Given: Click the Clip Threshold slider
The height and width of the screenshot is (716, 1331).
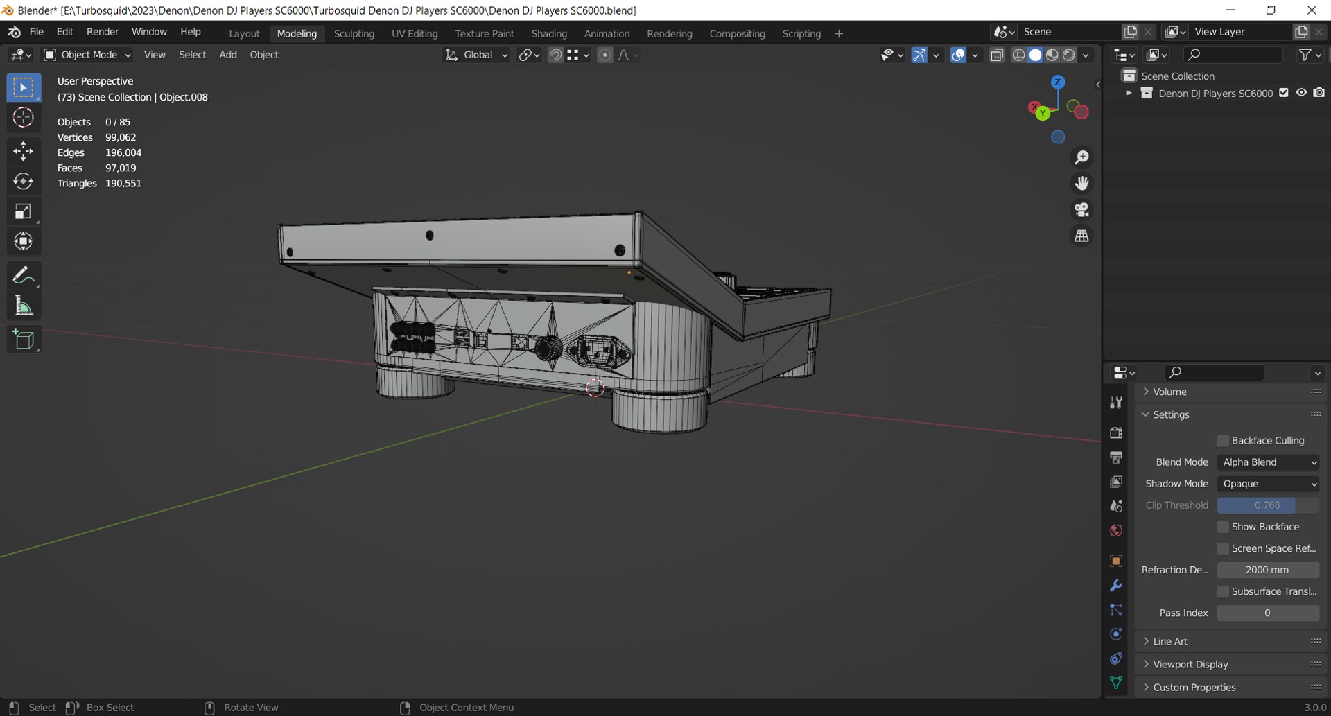Looking at the screenshot, I should tap(1267, 505).
